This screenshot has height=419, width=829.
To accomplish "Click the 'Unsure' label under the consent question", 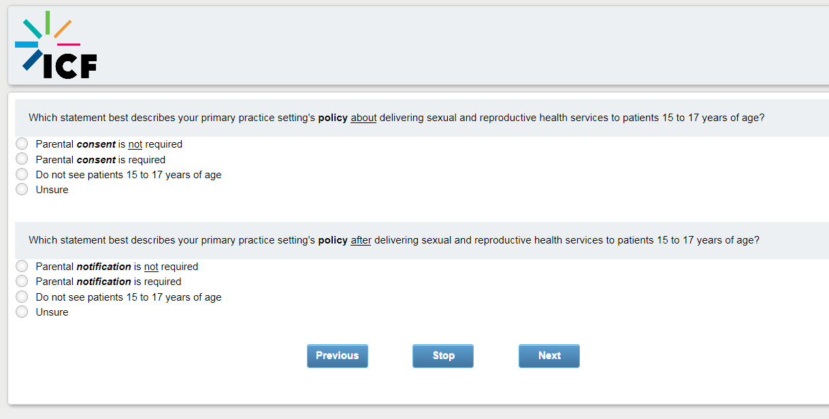I will click(52, 190).
